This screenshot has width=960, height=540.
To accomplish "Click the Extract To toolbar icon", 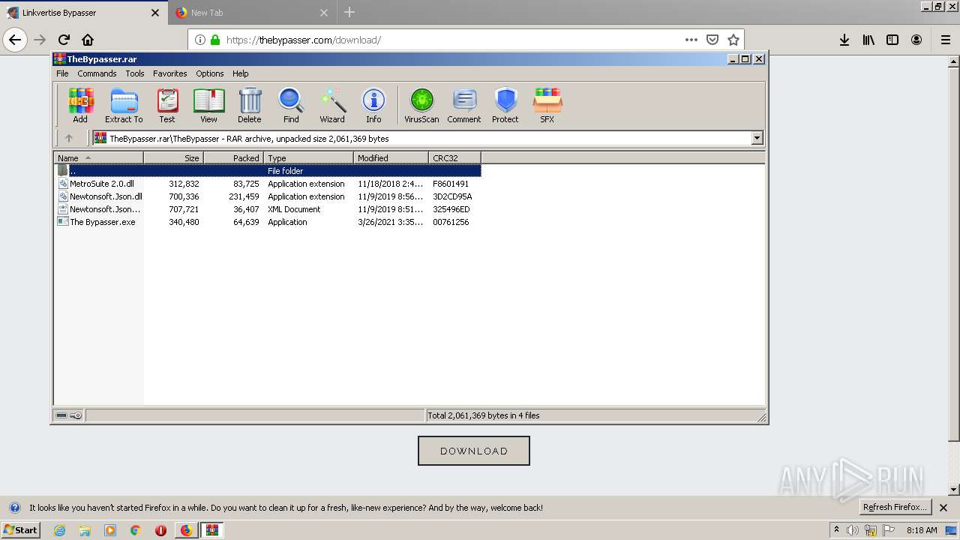I will point(124,105).
